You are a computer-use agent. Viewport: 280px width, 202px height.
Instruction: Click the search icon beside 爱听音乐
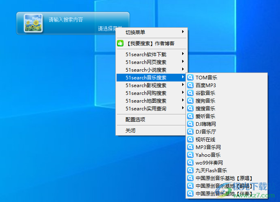click(190, 116)
